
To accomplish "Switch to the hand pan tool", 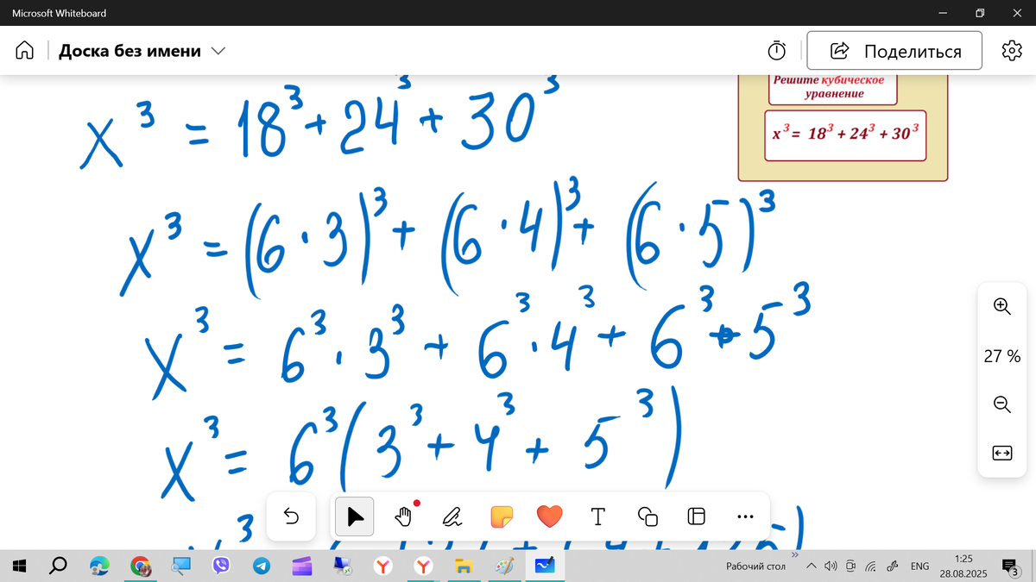I will pyautogui.click(x=403, y=516).
